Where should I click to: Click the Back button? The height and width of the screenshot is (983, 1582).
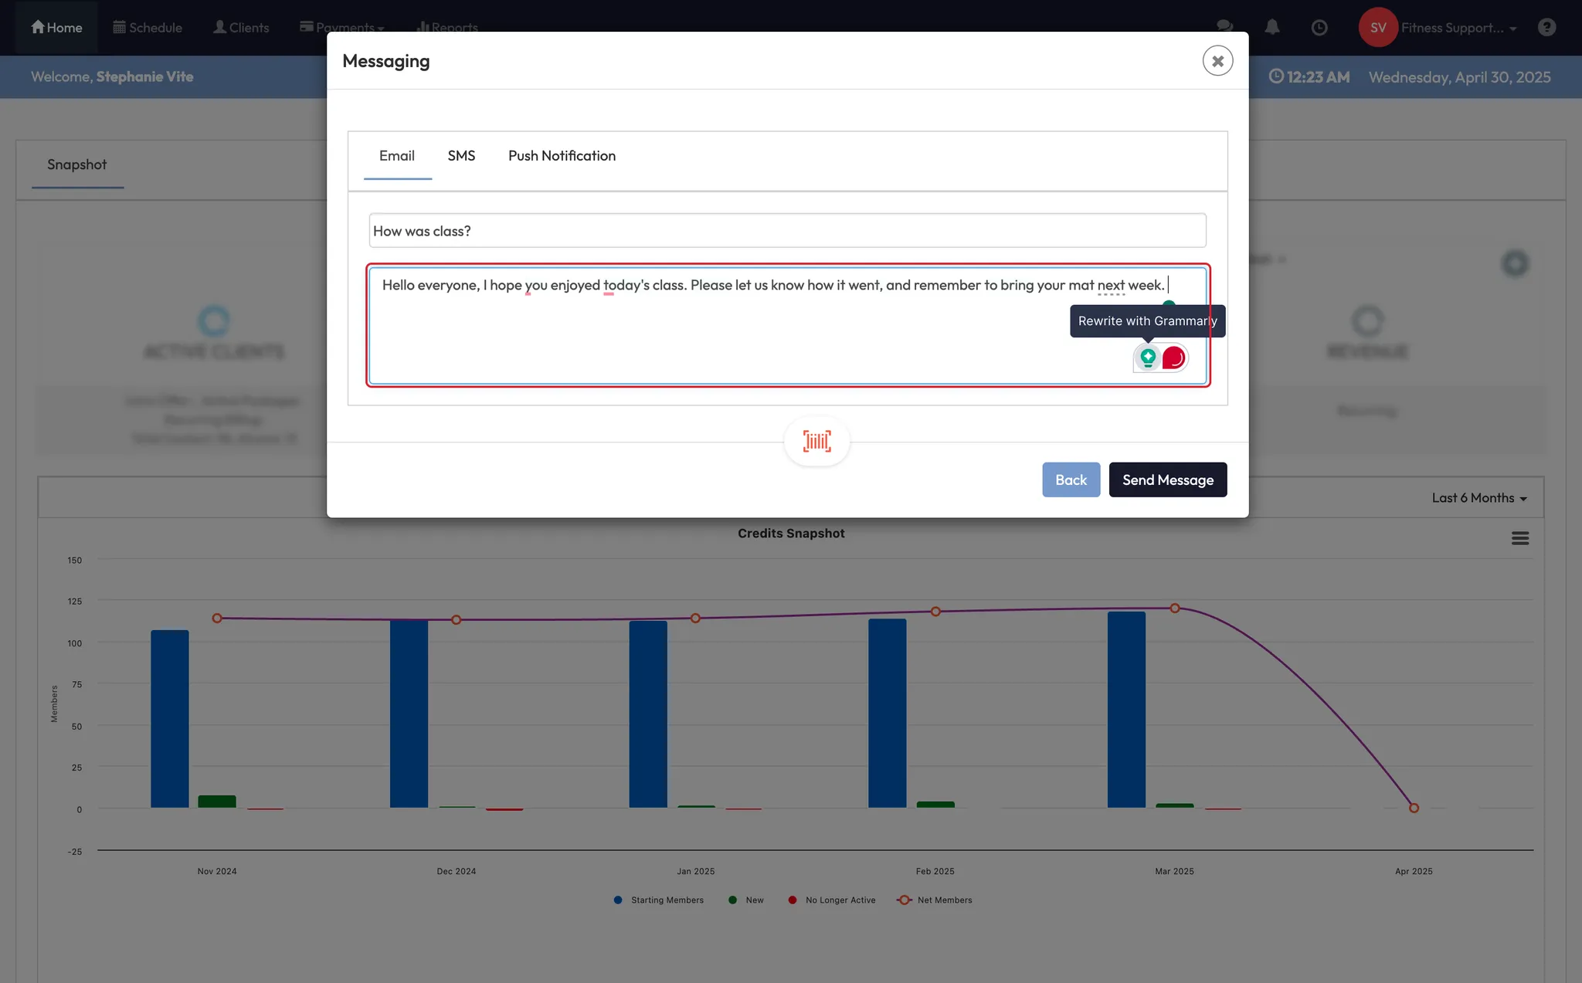click(1071, 480)
